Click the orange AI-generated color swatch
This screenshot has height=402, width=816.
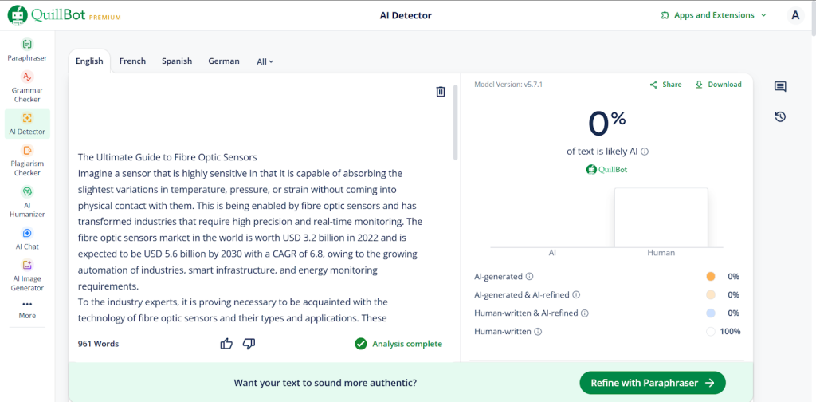711,277
